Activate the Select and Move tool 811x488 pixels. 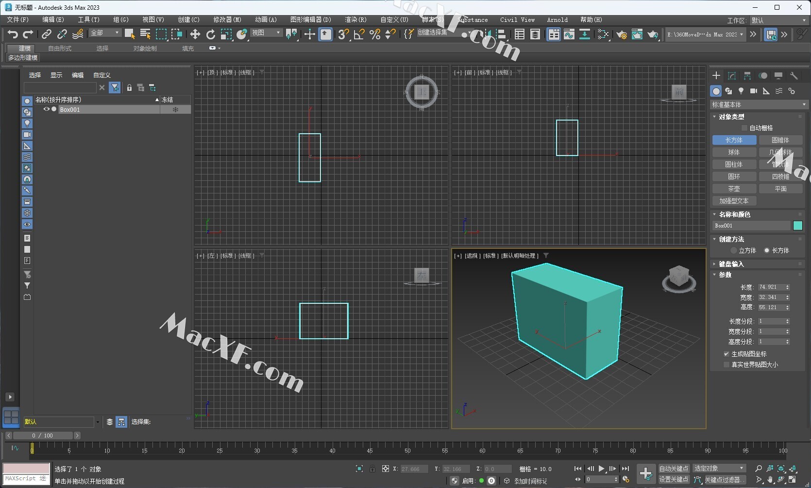click(195, 34)
